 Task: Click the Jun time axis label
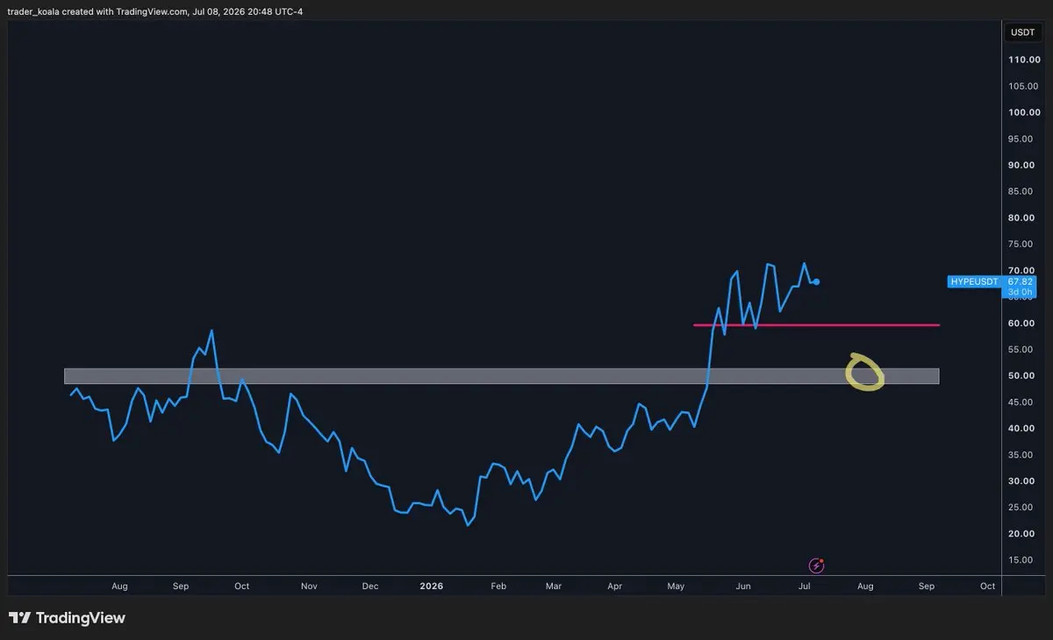point(743,586)
